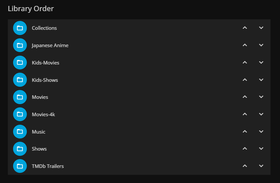Image resolution: width=280 pixels, height=183 pixels.
Task: Select the Shows library entry
Action: (x=39, y=149)
